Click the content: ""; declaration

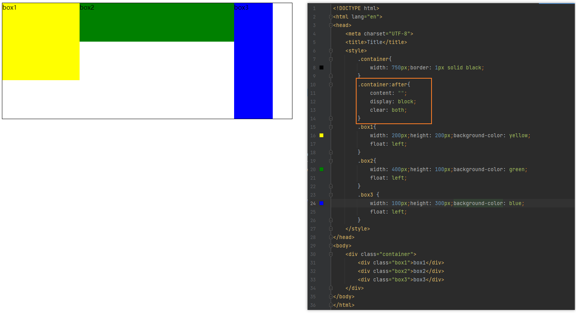[389, 93]
